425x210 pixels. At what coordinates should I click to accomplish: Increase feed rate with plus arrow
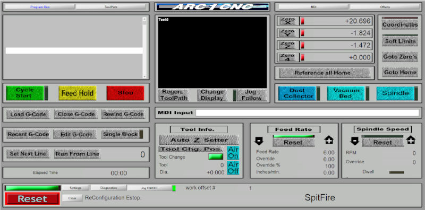click(328, 140)
